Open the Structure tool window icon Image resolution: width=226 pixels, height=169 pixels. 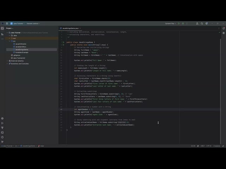click(x=2, y=34)
